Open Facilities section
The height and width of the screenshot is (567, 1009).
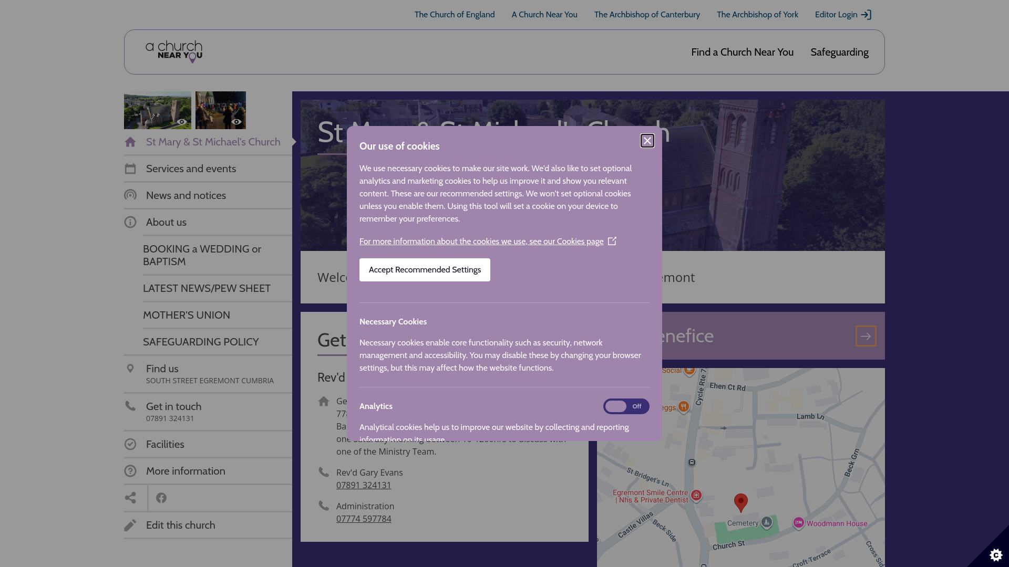208,444
